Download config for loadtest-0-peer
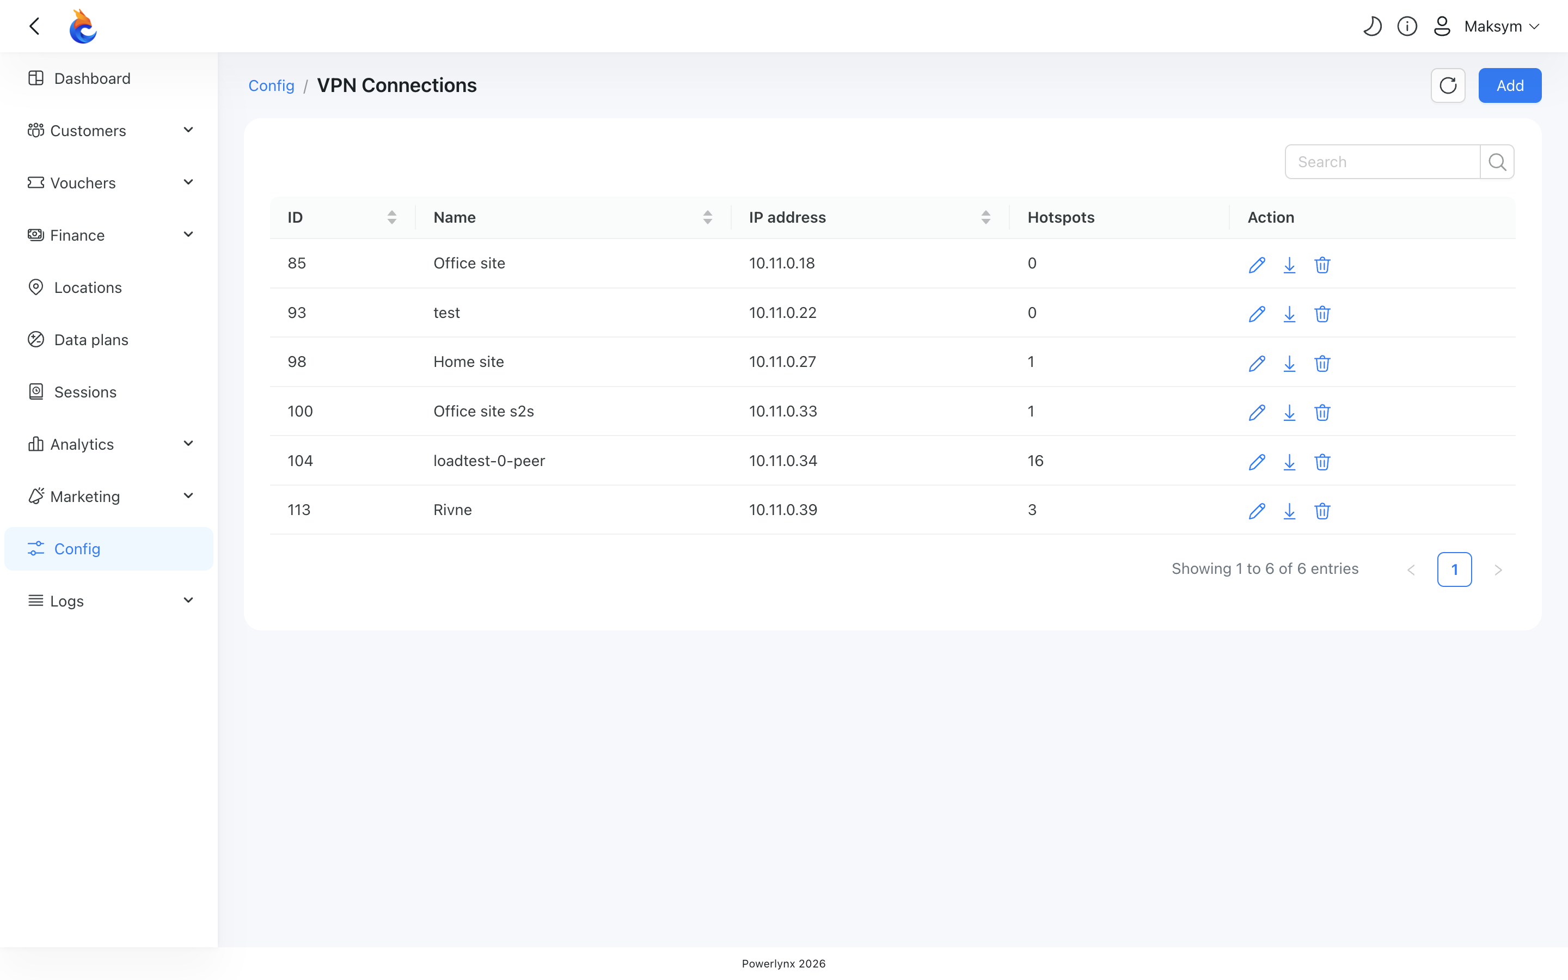The image size is (1568, 980). [1289, 462]
